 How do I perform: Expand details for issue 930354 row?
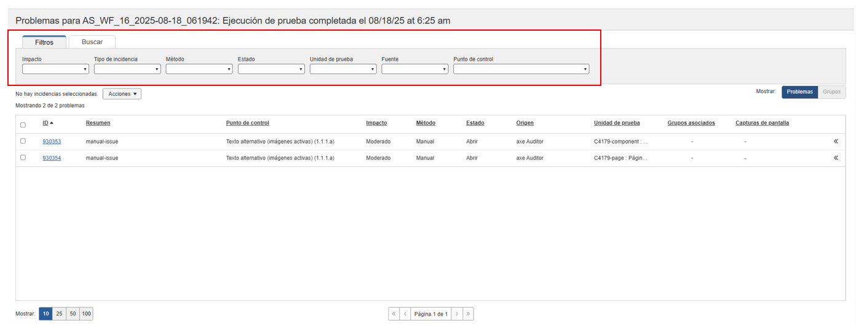pos(836,158)
